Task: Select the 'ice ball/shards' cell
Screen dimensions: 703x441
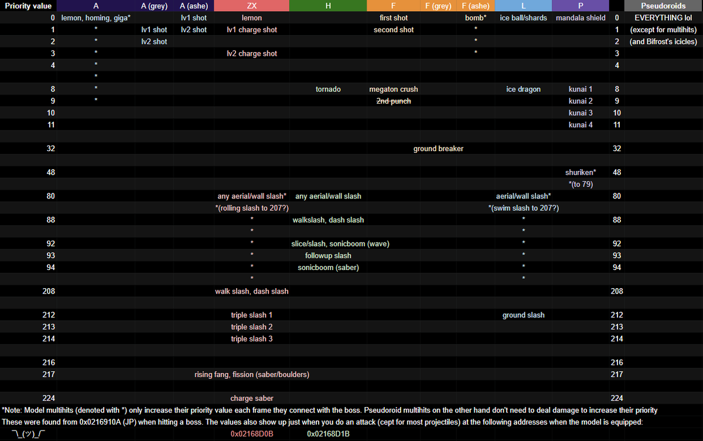Action: 523,18
